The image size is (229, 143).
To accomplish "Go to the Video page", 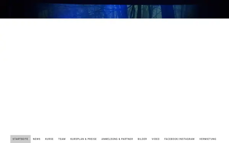I will click(156, 139).
